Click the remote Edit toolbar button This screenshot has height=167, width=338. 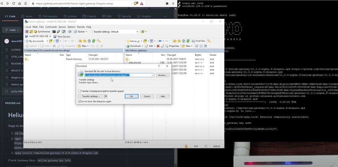(149, 46)
